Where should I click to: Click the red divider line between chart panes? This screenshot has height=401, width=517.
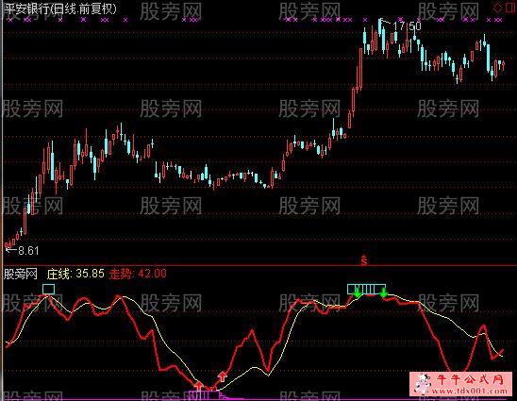tap(258, 265)
